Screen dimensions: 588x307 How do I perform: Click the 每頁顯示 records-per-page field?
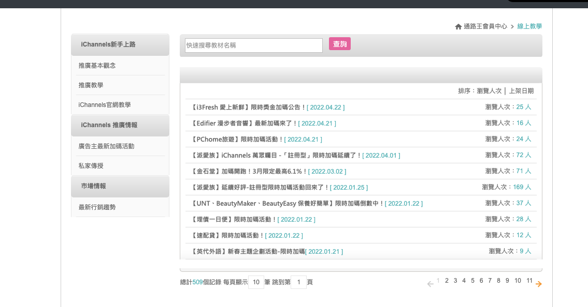click(x=256, y=282)
